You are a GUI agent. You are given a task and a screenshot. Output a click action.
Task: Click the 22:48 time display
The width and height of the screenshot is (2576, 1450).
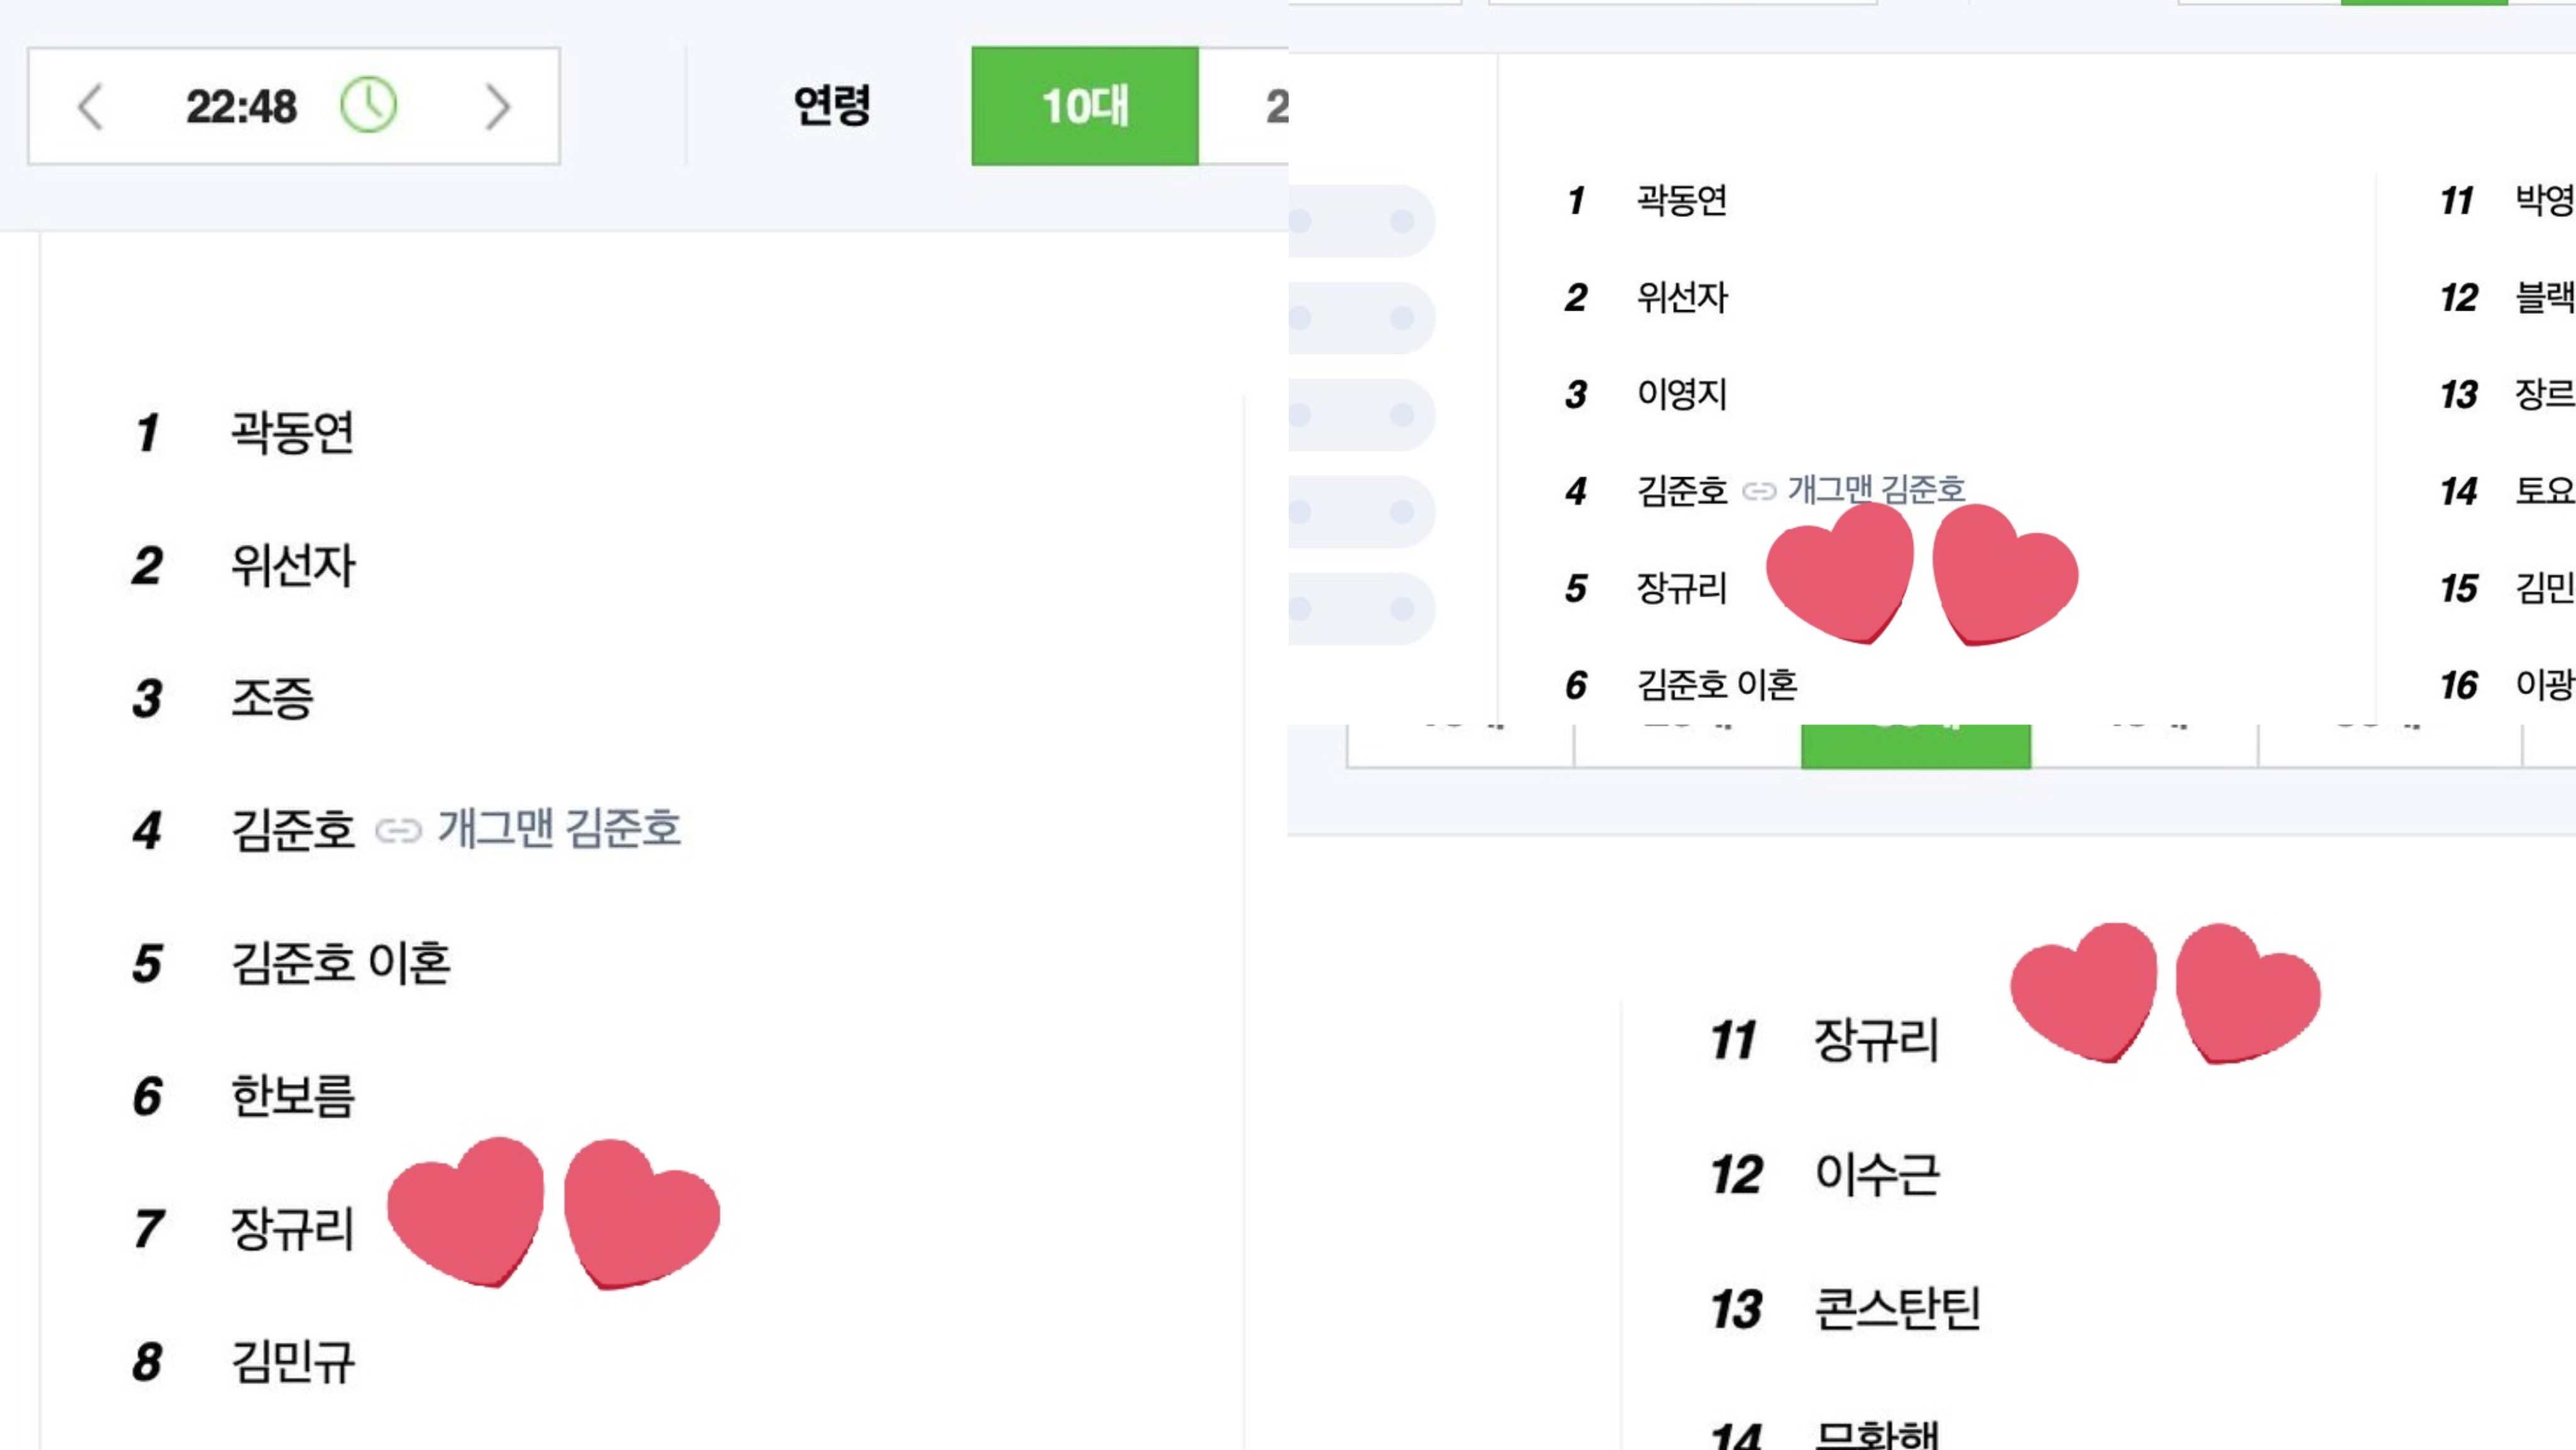coord(241,106)
